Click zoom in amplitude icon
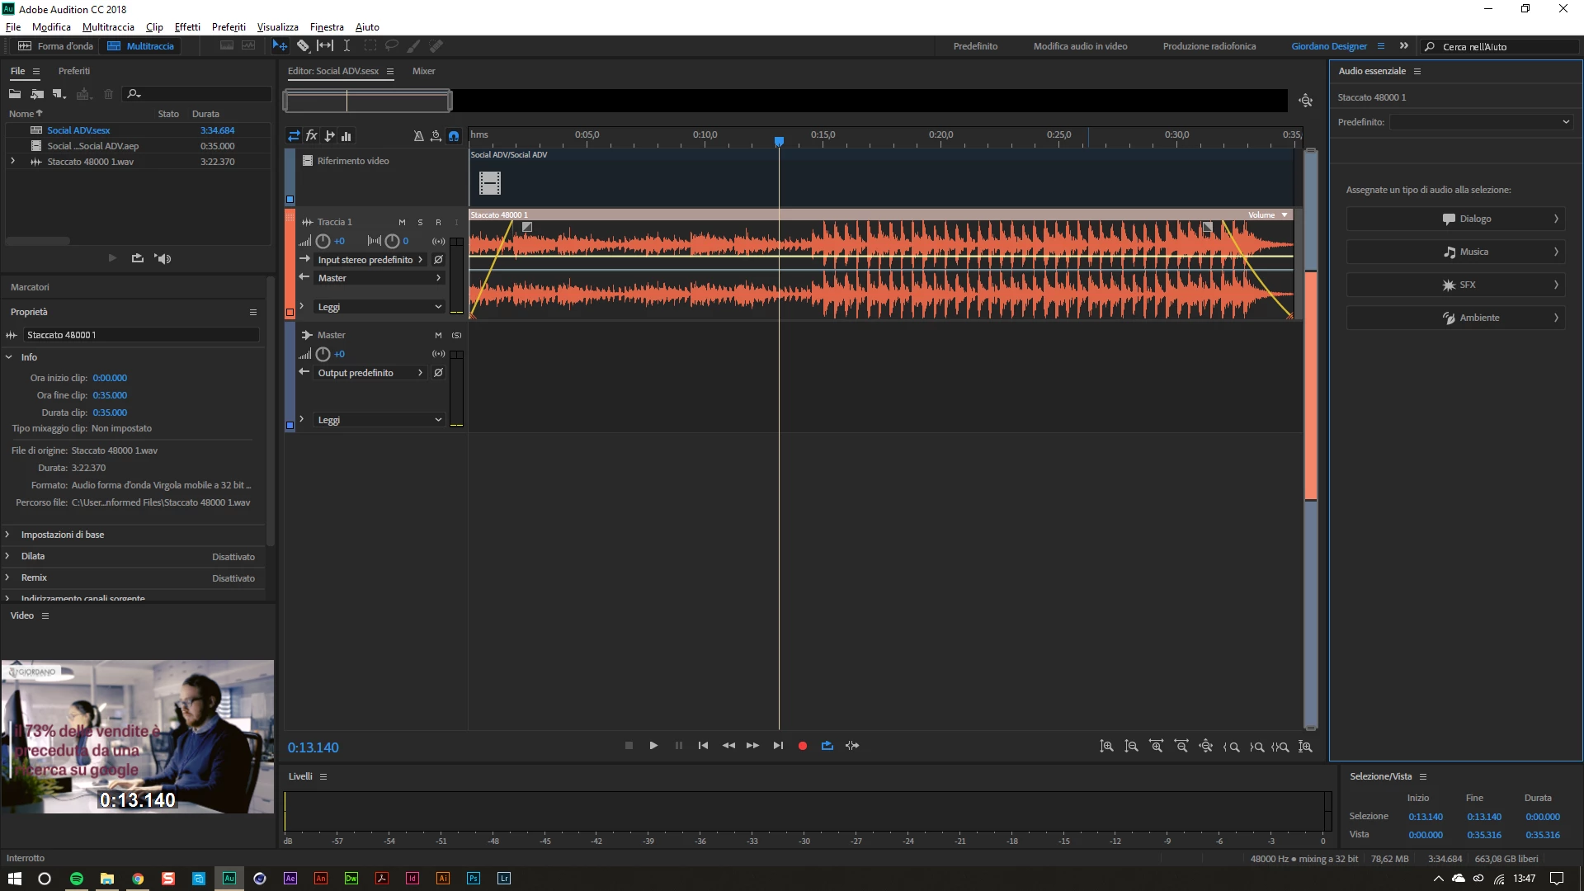The image size is (1584, 891). coord(1106,746)
